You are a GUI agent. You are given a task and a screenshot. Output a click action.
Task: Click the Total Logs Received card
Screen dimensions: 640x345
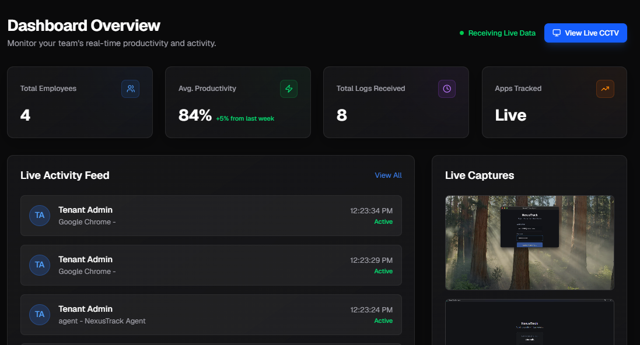coord(396,103)
